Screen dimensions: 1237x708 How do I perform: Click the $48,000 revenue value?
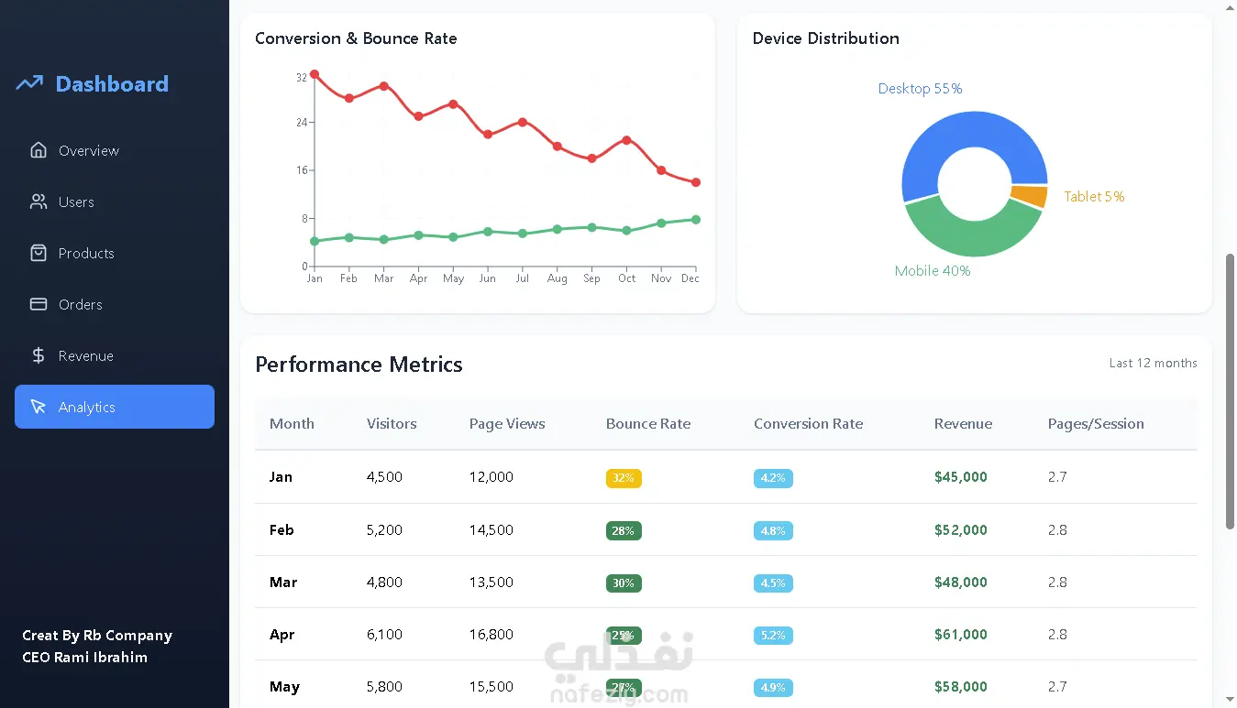point(961,583)
